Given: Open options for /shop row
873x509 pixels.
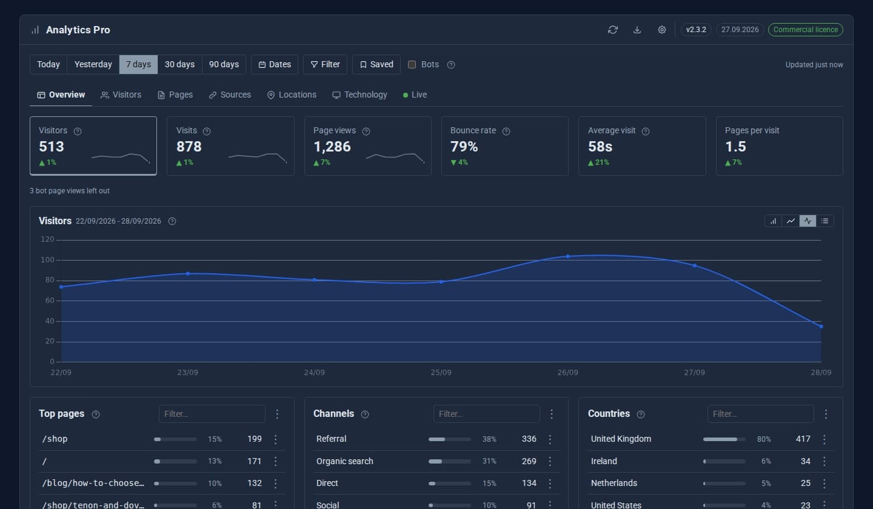Looking at the screenshot, I should tap(276, 439).
